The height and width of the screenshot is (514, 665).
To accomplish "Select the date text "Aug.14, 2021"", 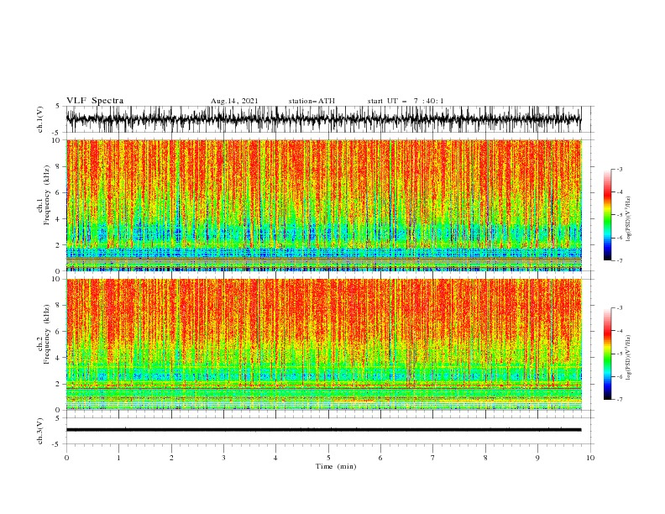I will [x=234, y=101].
